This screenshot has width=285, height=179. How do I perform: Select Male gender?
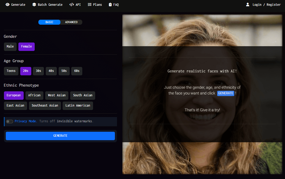[10, 46]
